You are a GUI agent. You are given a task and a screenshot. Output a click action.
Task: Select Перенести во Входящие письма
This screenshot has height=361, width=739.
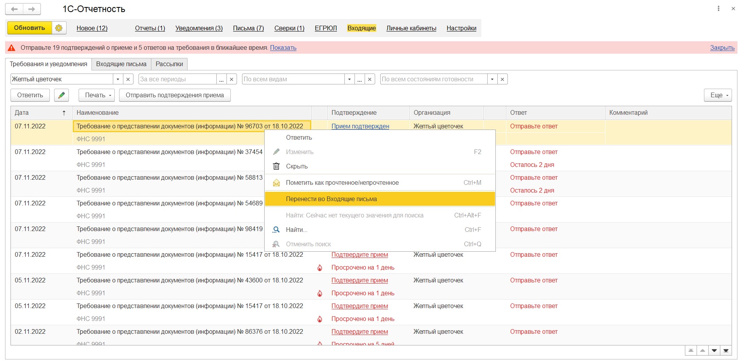380,199
